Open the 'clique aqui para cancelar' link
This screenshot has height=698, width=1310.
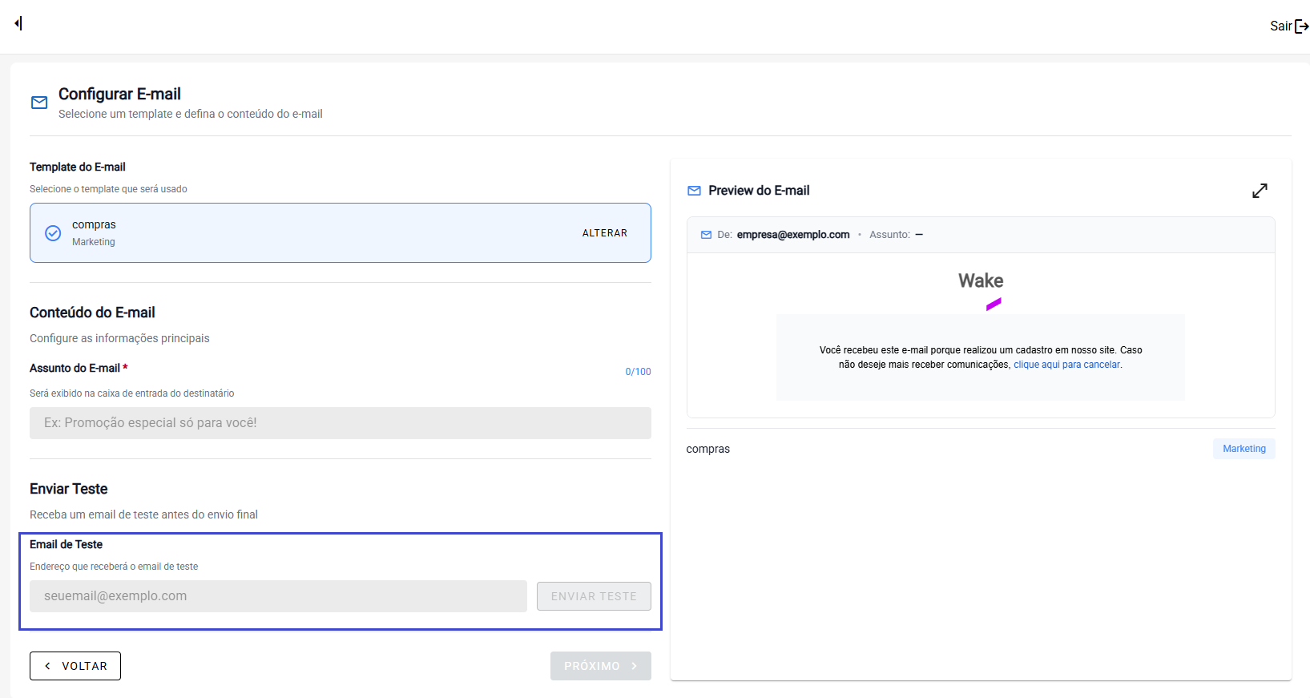click(x=1066, y=365)
